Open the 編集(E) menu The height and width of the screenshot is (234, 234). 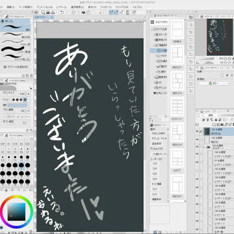pyautogui.click(x=10, y=7)
